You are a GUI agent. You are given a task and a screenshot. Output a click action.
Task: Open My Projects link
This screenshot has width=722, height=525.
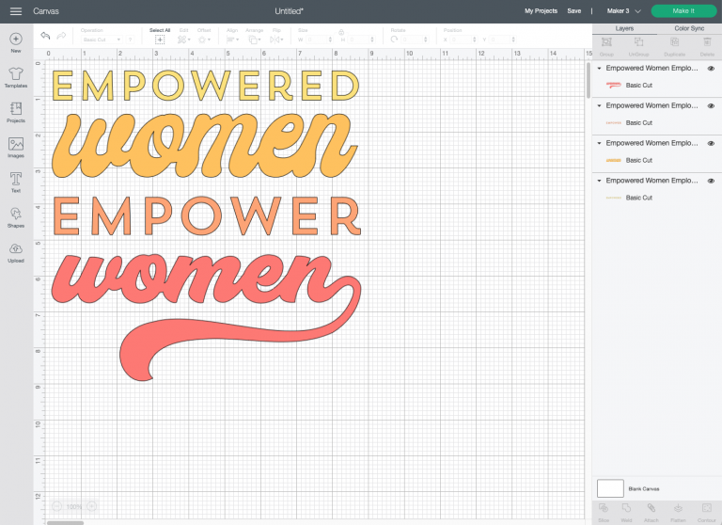point(541,10)
